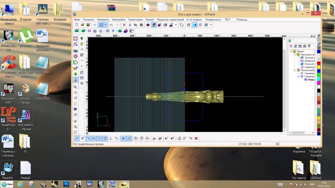Undo the last action
This screenshot has width=335, height=188.
click(111, 25)
